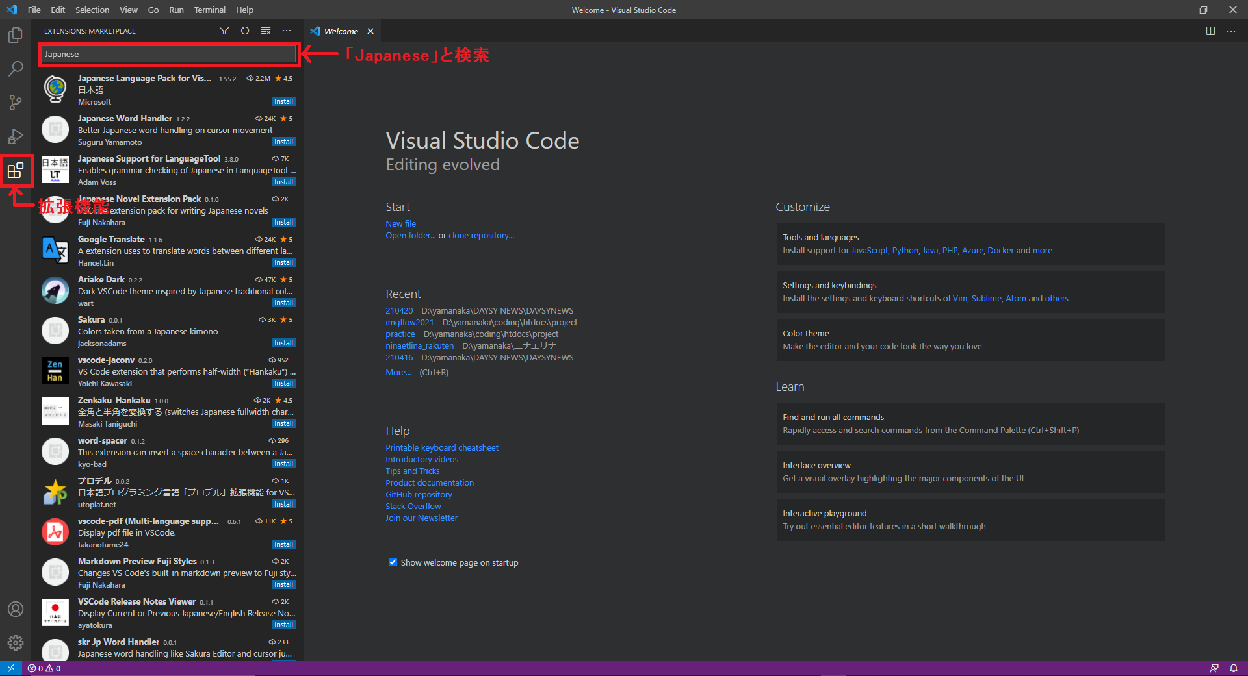This screenshot has width=1248, height=676.
Task: Click the feedback icon in status bar
Action: click(1214, 668)
